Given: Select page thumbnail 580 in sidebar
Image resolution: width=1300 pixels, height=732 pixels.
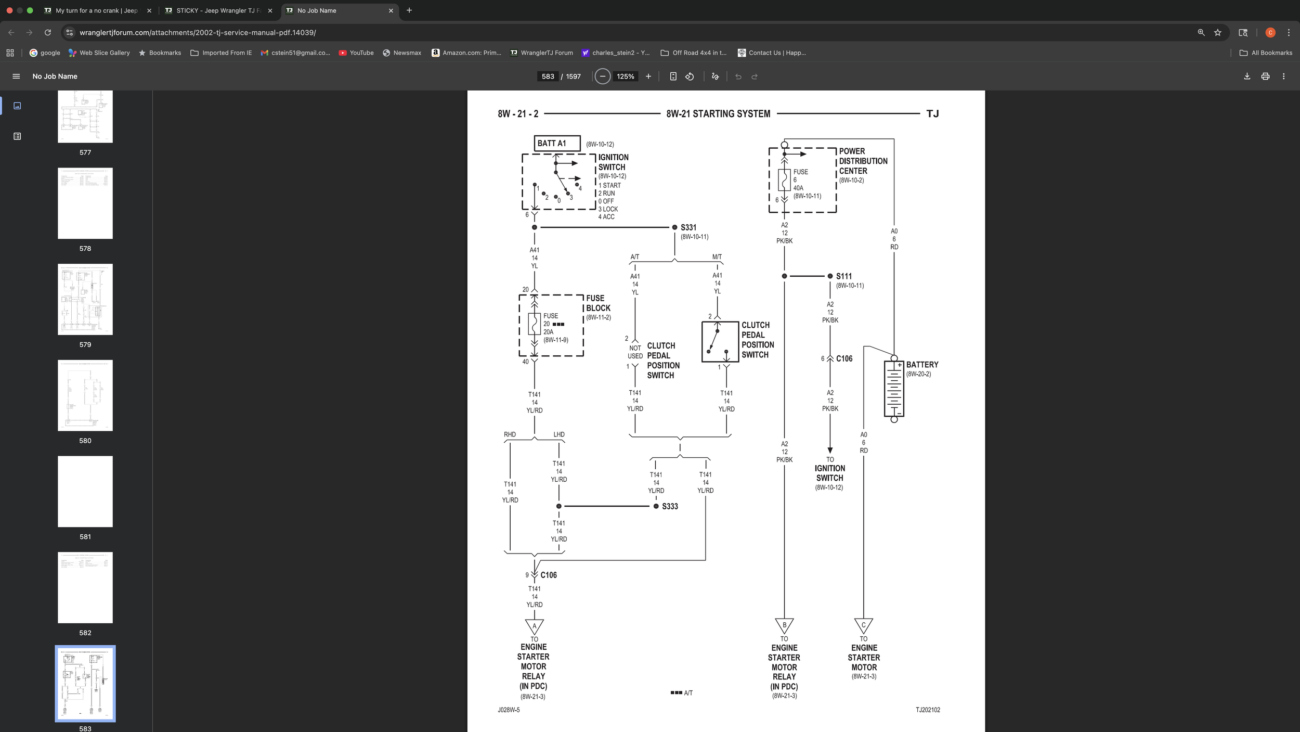Looking at the screenshot, I should click(85, 395).
